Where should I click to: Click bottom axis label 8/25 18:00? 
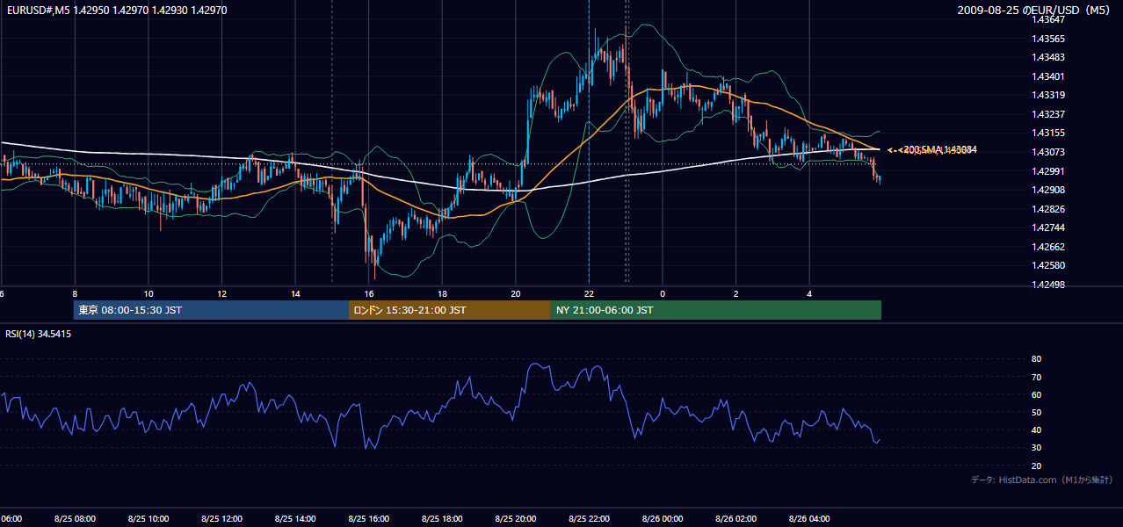[442, 519]
